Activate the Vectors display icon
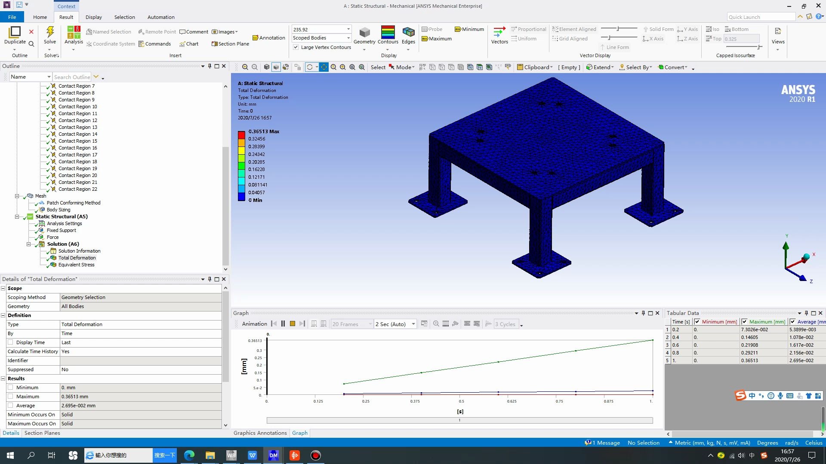Image resolution: width=826 pixels, height=464 pixels. 499,35
